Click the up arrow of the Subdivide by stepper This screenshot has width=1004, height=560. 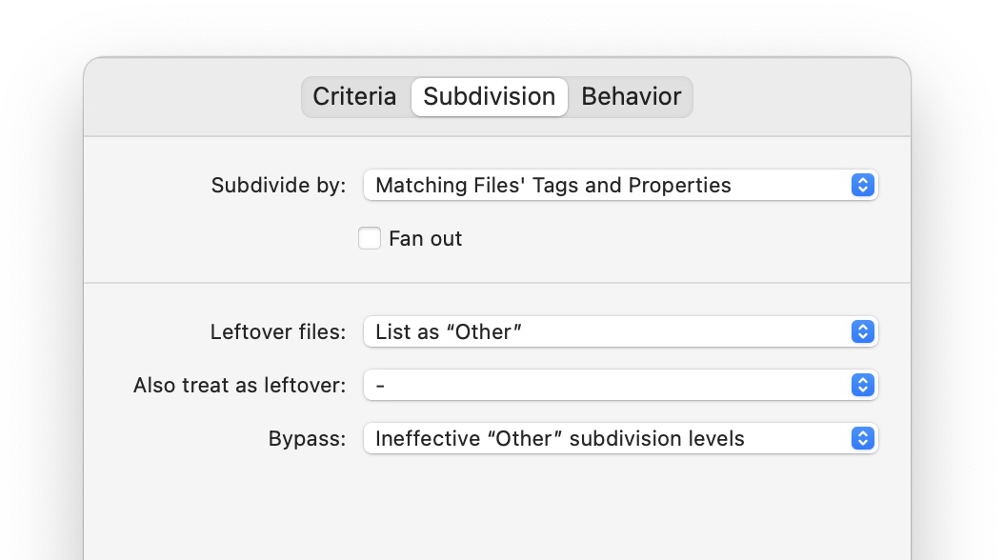tap(863, 180)
